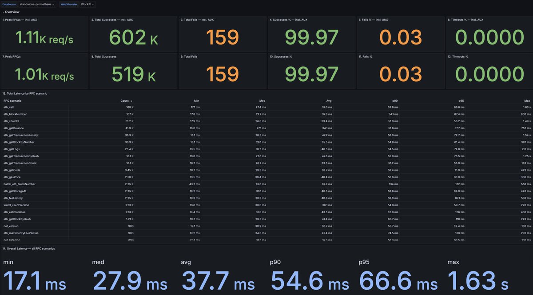Sort table by Avg column header
The height and width of the screenshot is (295, 533).
pos(329,101)
